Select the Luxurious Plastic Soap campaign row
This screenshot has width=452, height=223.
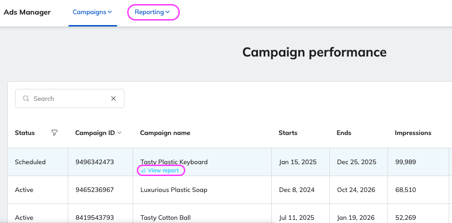[x=174, y=190]
